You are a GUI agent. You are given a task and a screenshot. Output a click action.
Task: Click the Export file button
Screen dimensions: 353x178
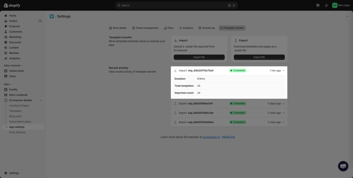point(259,57)
